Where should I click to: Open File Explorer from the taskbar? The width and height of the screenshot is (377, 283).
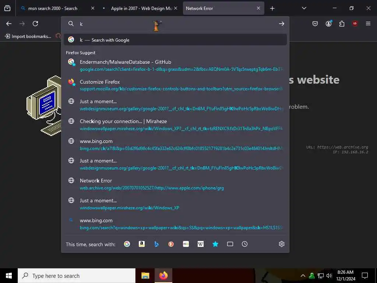click(x=145, y=276)
